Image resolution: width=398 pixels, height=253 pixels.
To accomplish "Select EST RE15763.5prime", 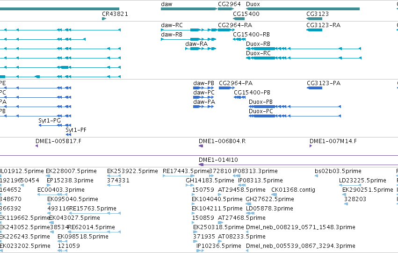I will pyautogui.click(x=95, y=213).
